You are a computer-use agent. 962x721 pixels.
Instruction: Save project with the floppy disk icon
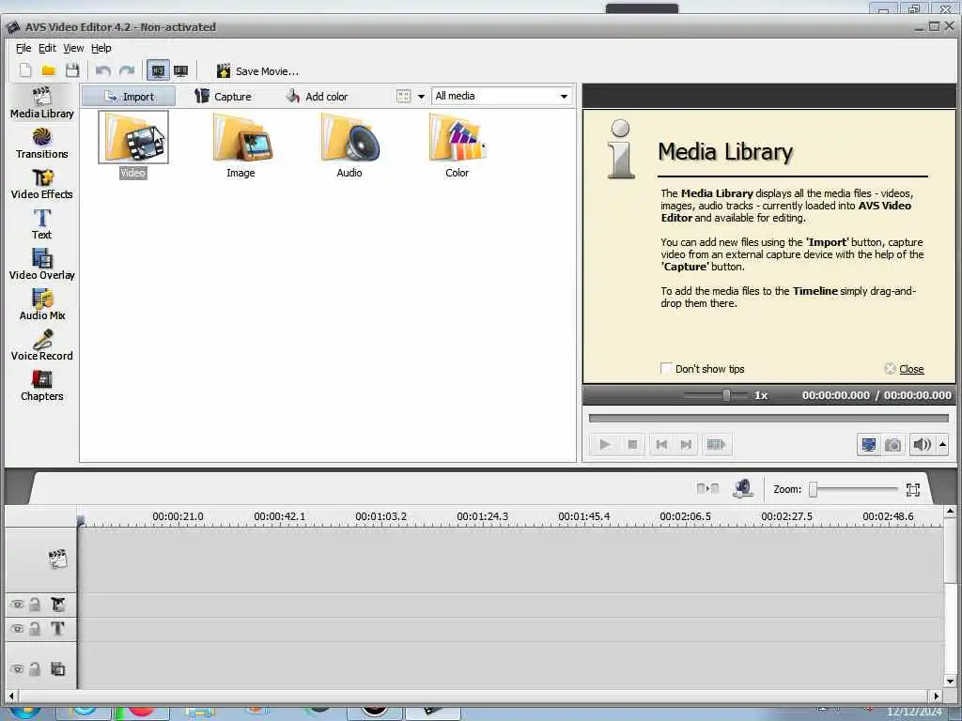[x=71, y=70]
